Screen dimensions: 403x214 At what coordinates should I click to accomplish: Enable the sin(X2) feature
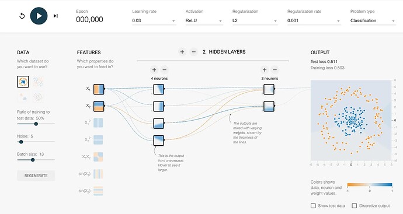[x=98, y=191]
